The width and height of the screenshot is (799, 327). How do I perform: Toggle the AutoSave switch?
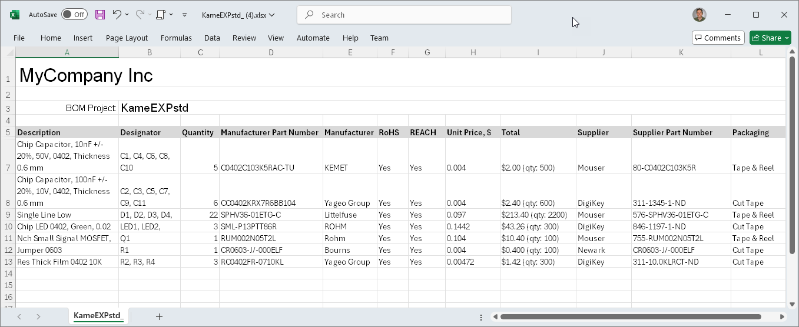pyautogui.click(x=74, y=15)
